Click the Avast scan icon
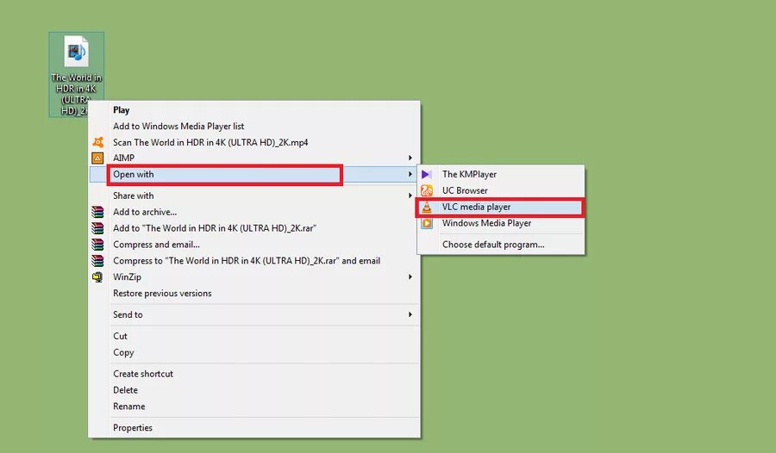This screenshot has width=776, height=453. click(x=98, y=142)
